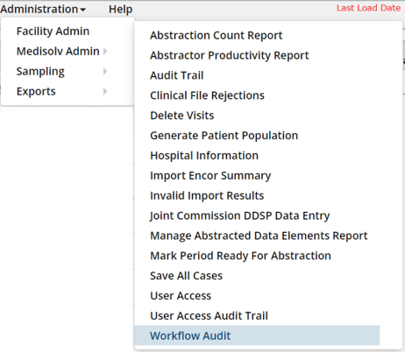Open Manage Abstracted Data Elements Report
405x352 pixels.
(259, 236)
